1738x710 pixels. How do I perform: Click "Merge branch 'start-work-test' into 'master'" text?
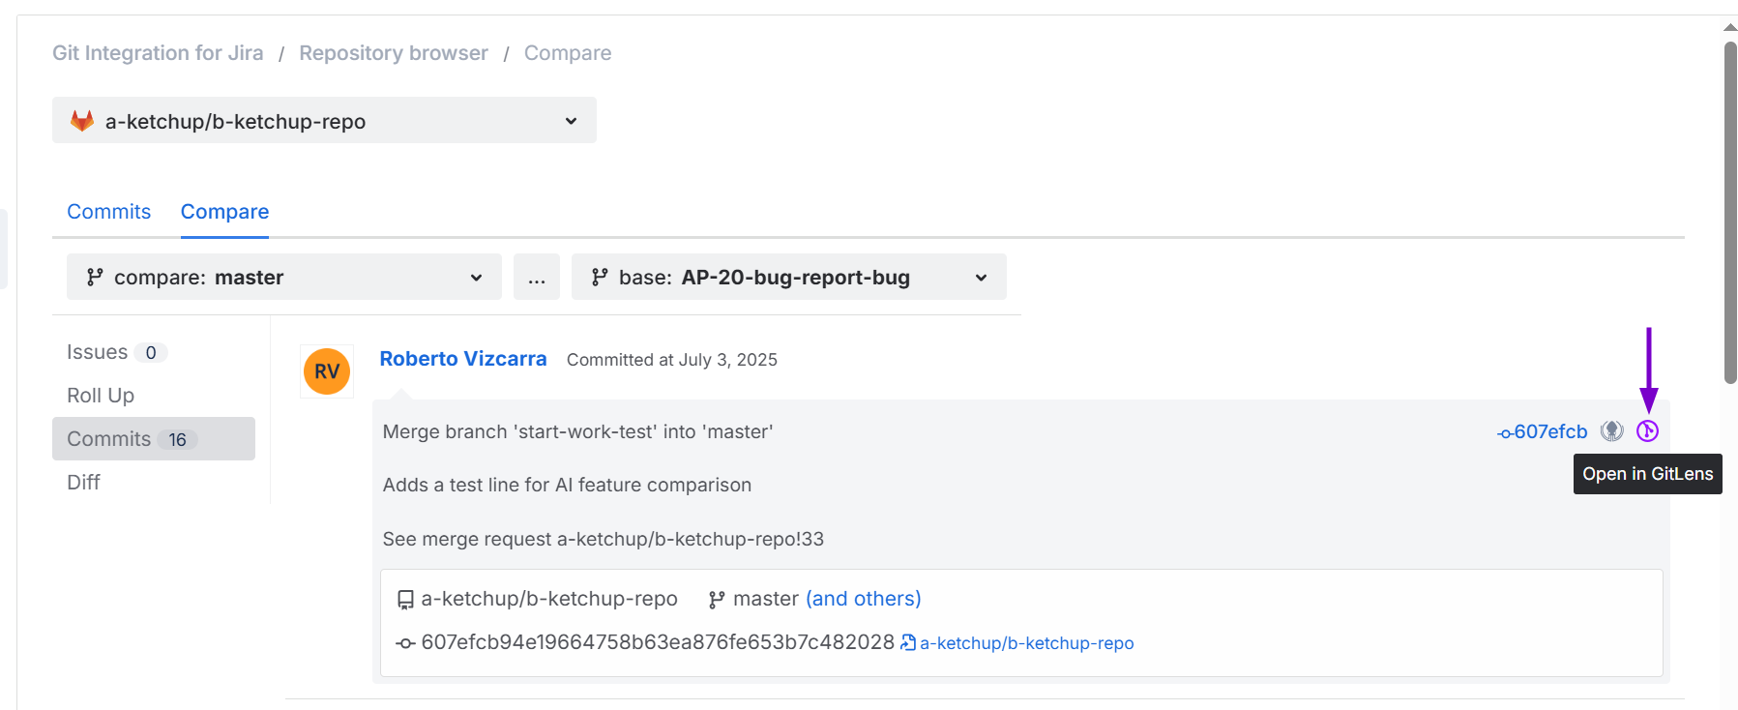pyautogui.click(x=578, y=431)
